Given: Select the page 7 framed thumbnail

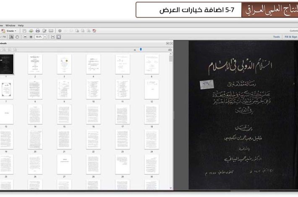Looking at the screenshot, I should pos(6,89).
